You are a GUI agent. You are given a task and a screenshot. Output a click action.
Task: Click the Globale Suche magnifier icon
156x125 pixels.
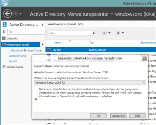4,67
